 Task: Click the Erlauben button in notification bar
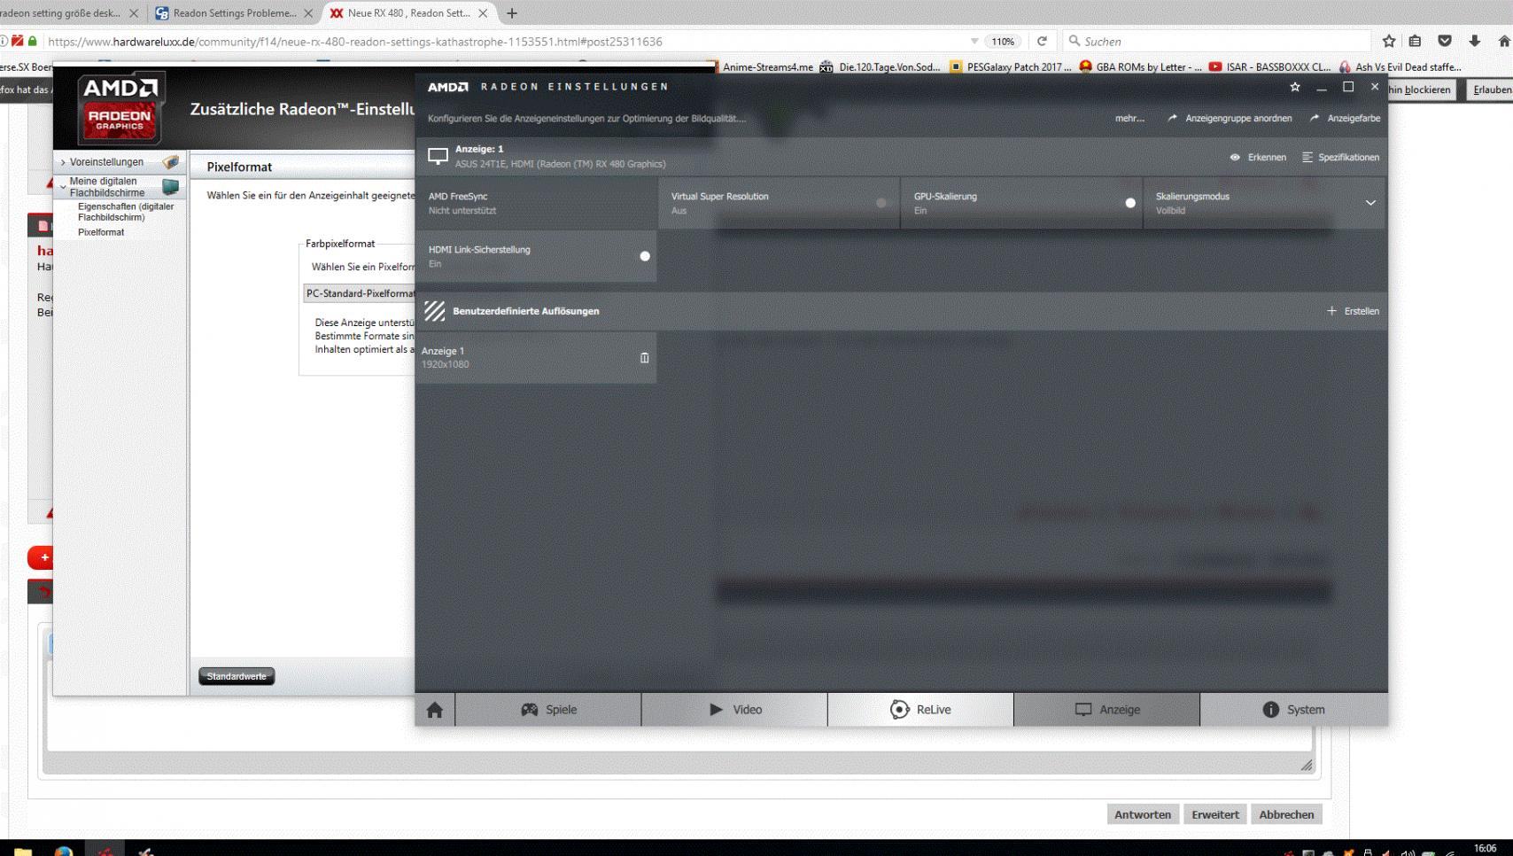[x=1492, y=89]
